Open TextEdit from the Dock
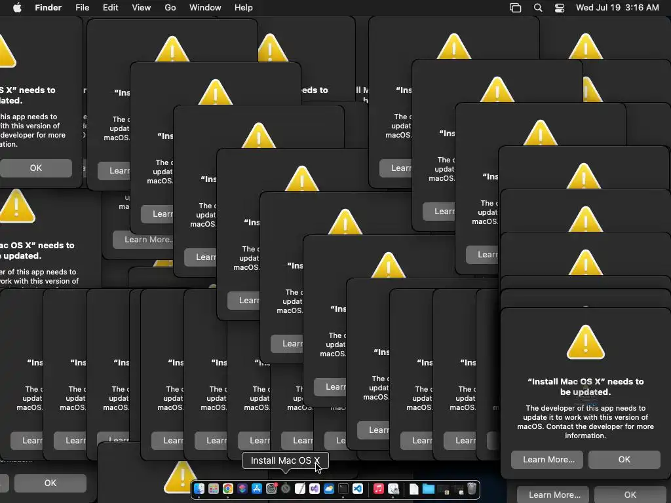 pos(300,489)
